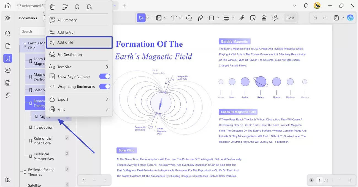Screen dimensions: 358x187
Task: Select Set Destination menu entry
Action: [x=69, y=55]
